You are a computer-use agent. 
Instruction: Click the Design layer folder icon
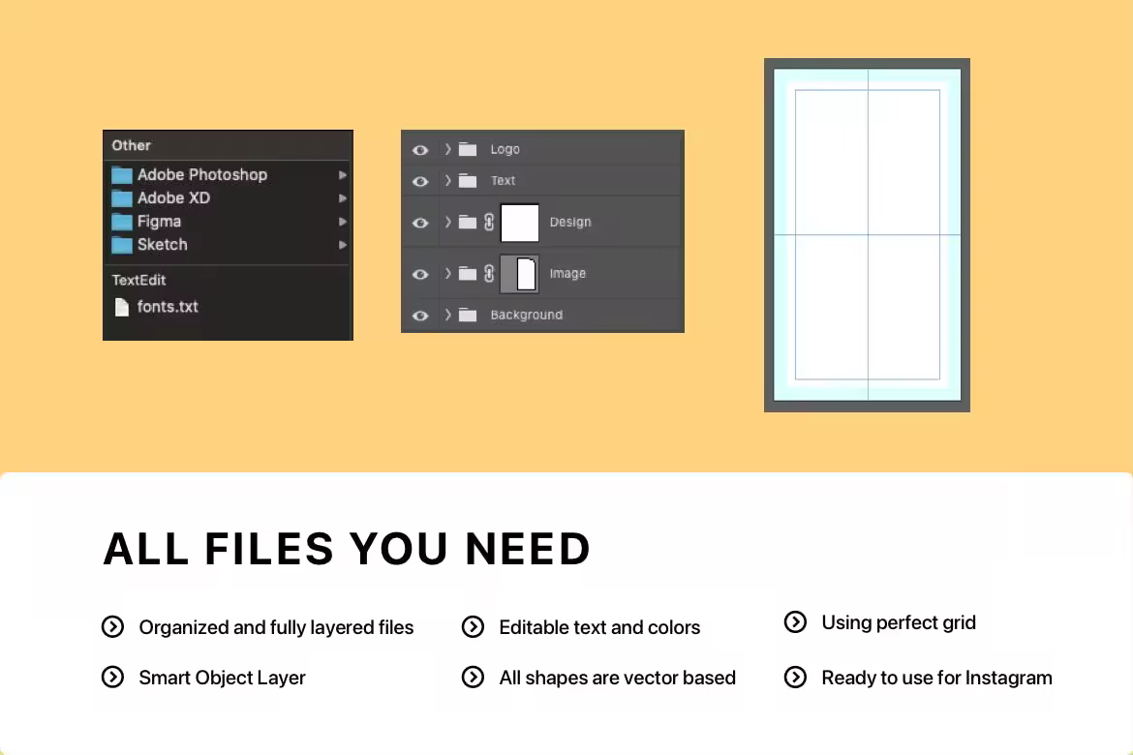pyautogui.click(x=468, y=222)
